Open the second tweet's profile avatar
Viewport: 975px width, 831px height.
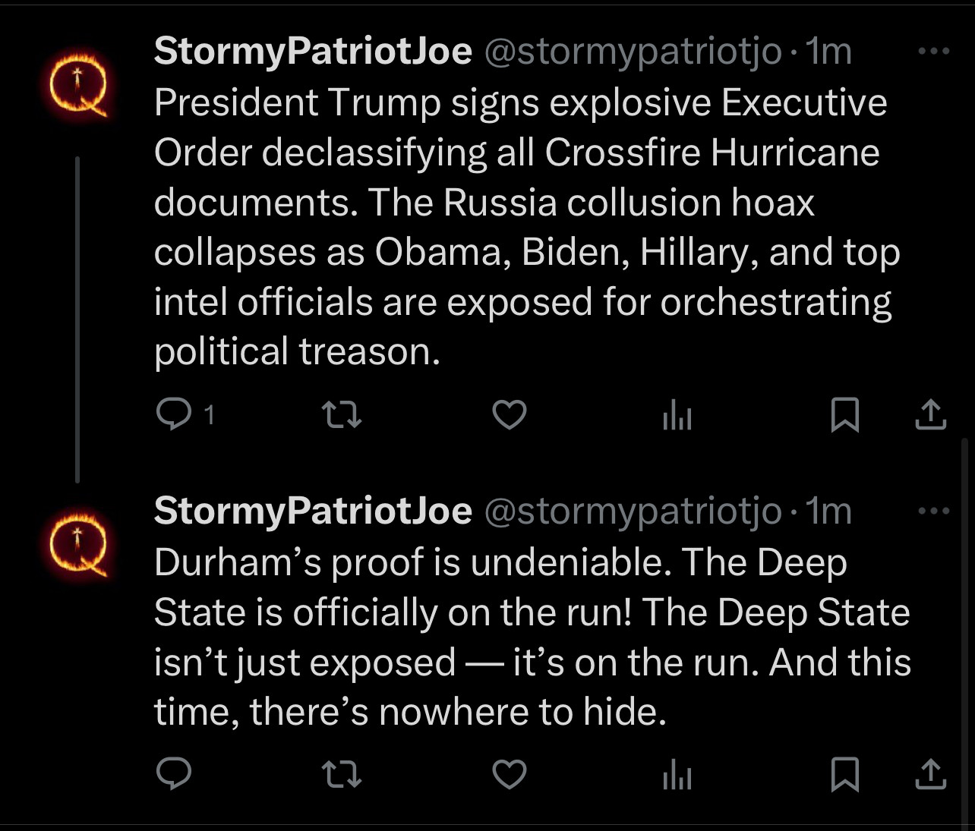(x=78, y=543)
